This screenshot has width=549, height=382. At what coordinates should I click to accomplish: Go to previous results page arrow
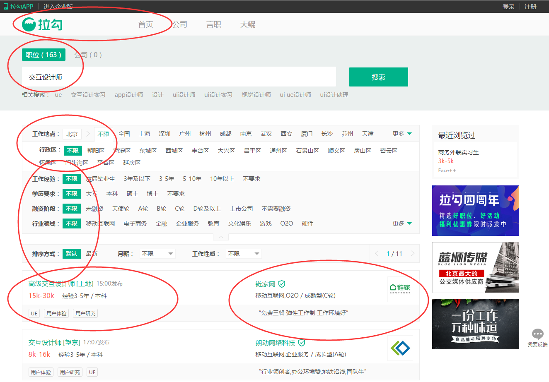[377, 254]
